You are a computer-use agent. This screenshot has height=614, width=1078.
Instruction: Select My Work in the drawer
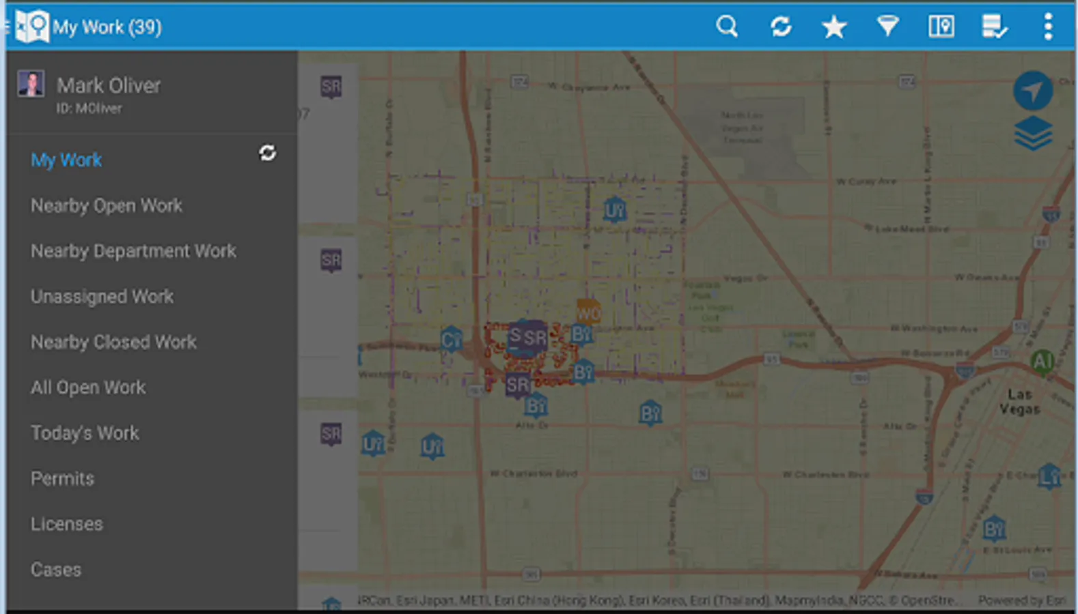tap(66, 160)
